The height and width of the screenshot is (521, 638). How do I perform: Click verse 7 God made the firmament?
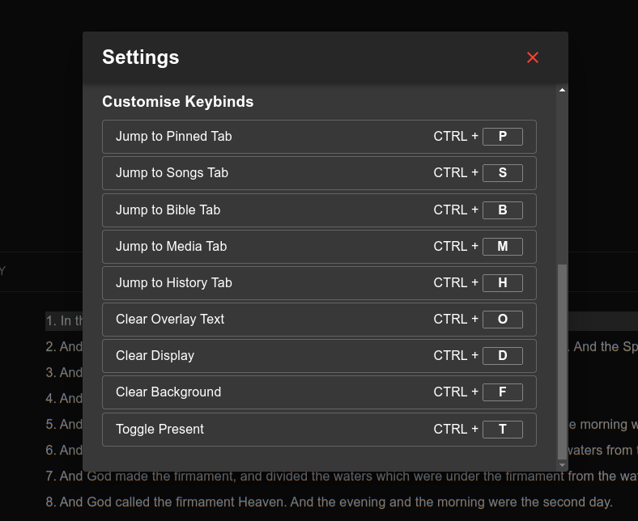pos(340,477)
